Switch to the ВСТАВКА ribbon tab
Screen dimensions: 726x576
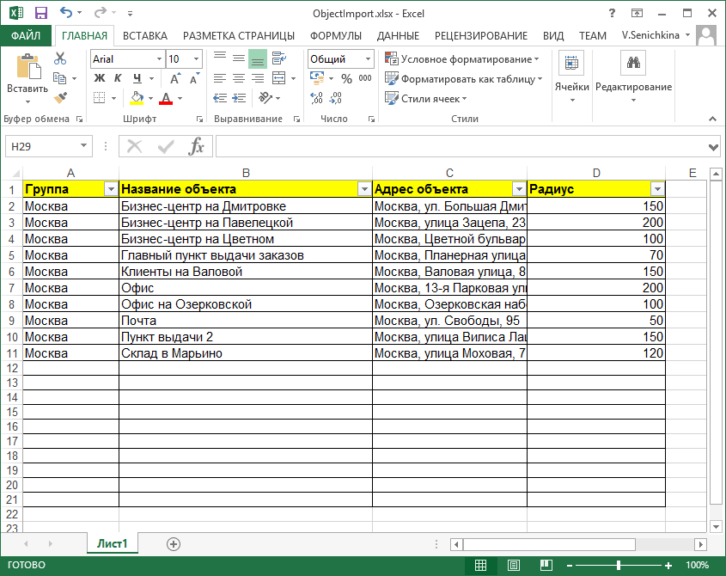pyautogui.click(x=144, y=35)
